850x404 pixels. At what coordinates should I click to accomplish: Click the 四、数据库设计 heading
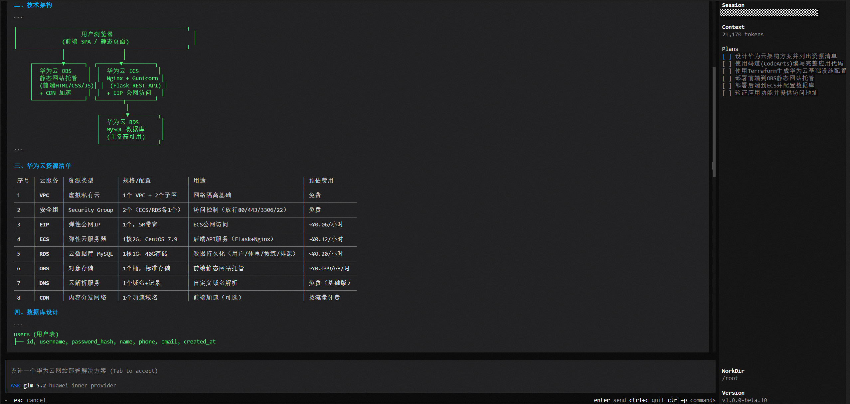coord(36,312)
